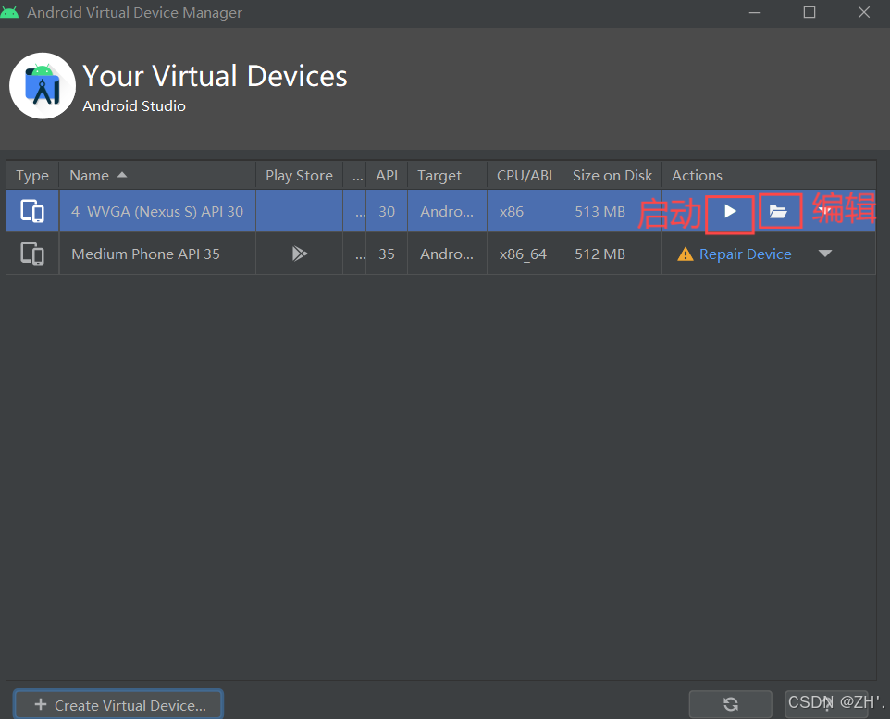This screenshot has height=719, width=890.
Task: Click the Actions column header
Action: [x=769, y=176]
